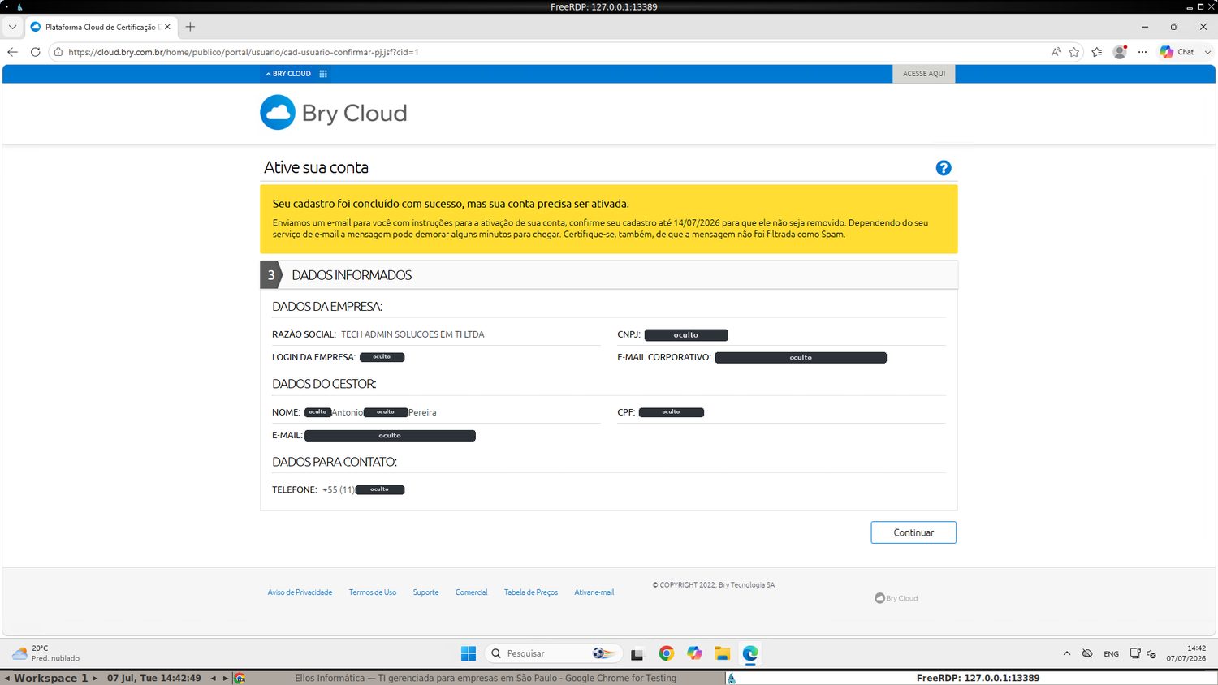Image resolution: width=1218 pixels, height=685 pixels.
Task: Expand the BRY CLOUD top menu chevron
Action: [268, 74]
